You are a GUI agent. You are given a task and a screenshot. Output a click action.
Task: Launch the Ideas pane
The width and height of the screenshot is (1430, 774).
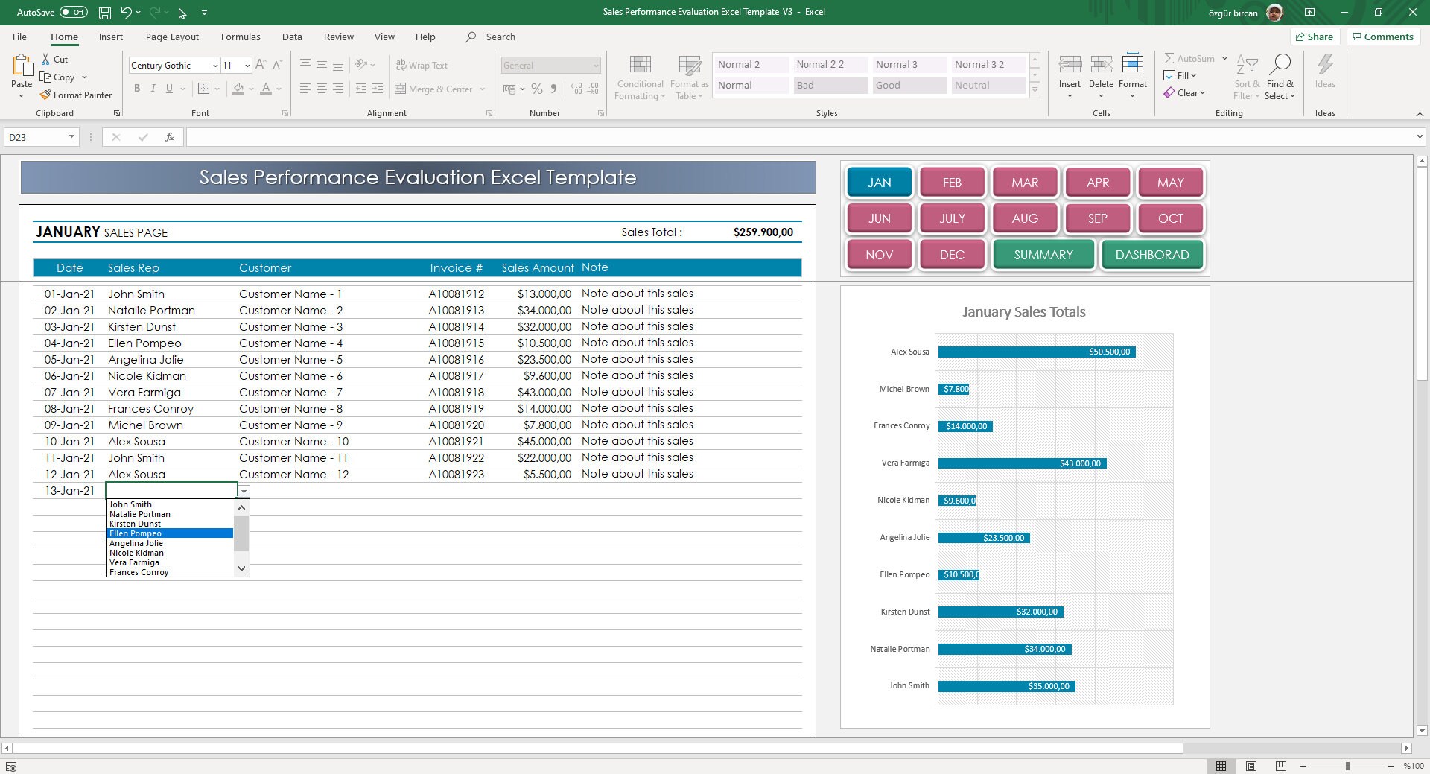pyautogui.click(x=1325, y=74)
